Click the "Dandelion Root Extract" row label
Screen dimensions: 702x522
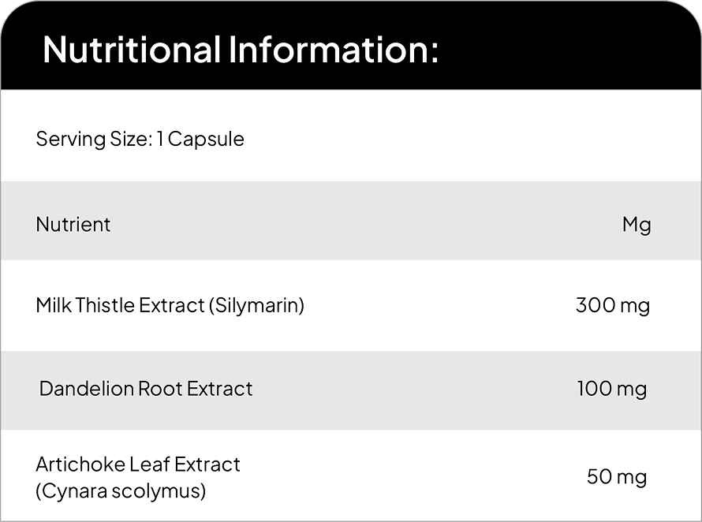pyautogui.click(x=146, y=389)
